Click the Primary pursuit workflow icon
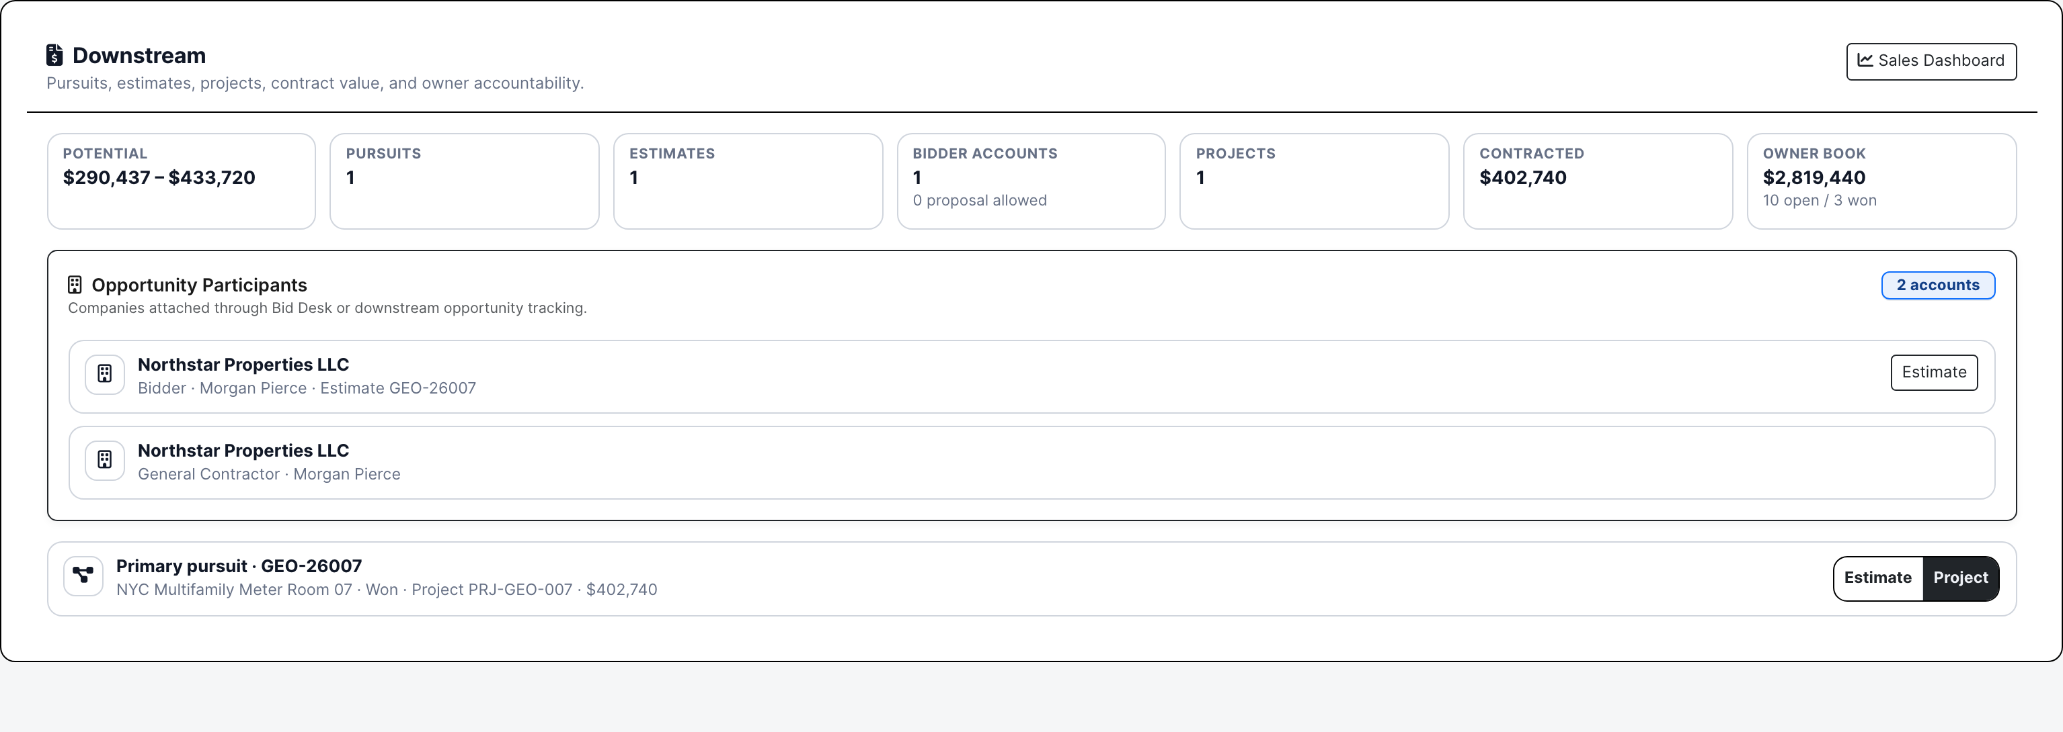The width and height of the screenshot is (2063, 732). [83, 576]
